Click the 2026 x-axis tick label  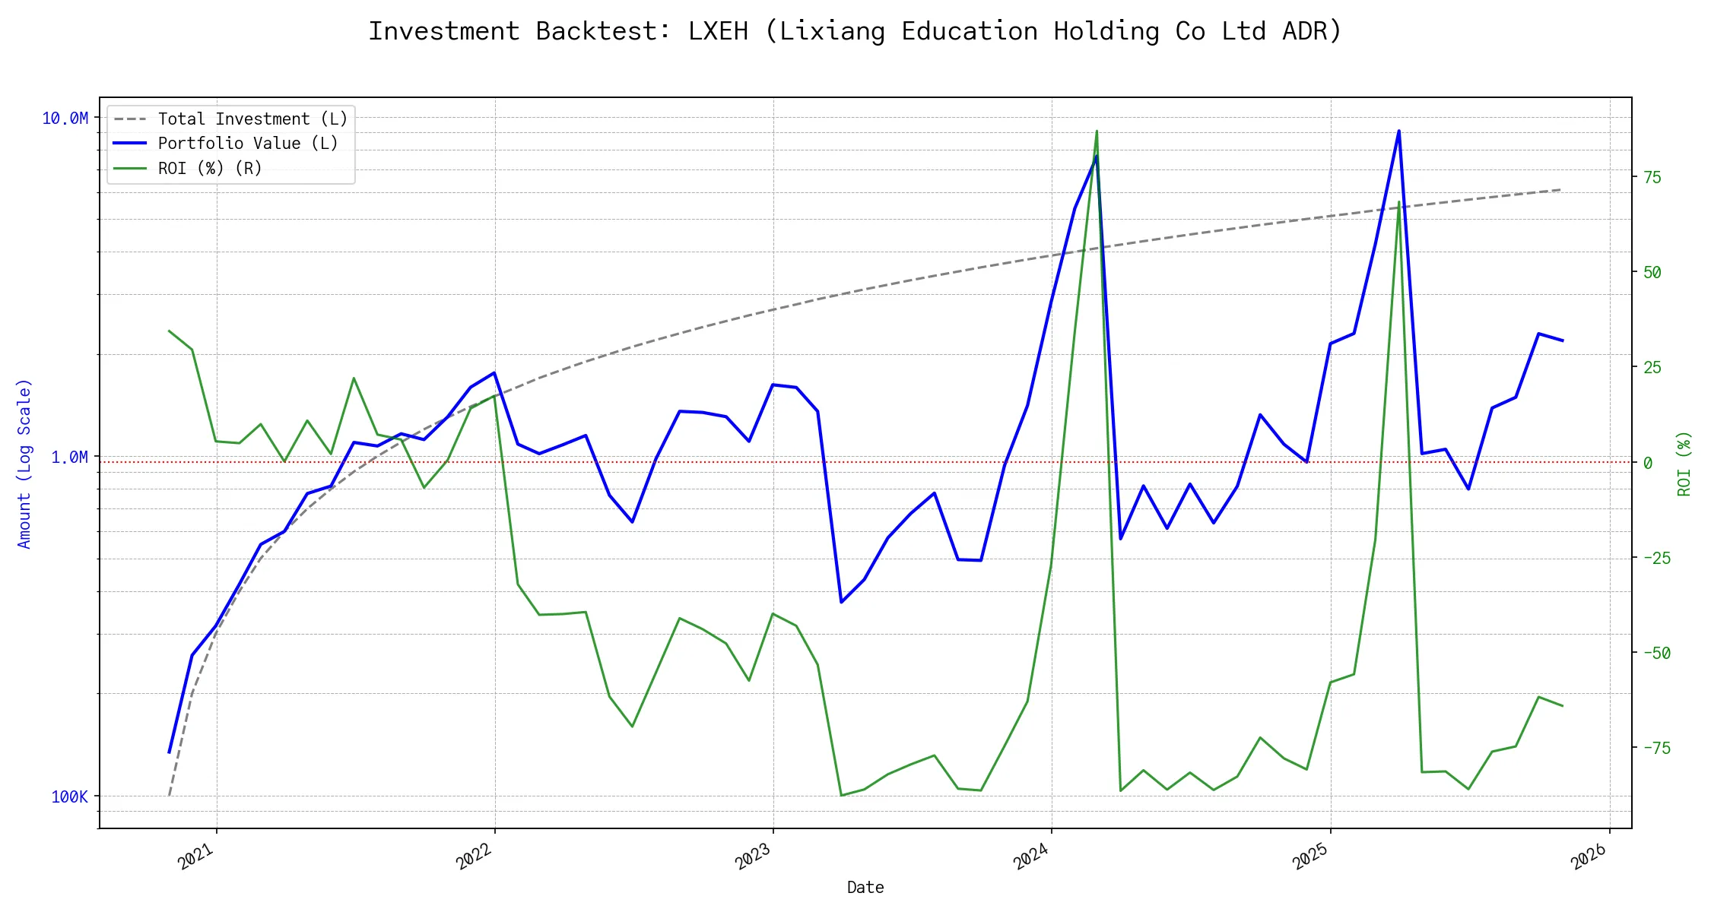pyautogui.click(x=1589, y=857)
